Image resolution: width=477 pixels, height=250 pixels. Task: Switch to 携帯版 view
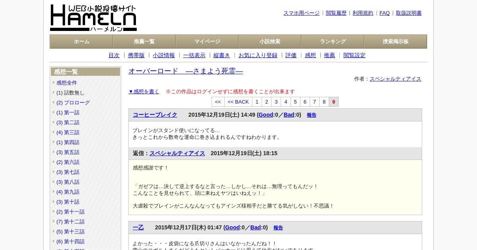click(136, 56)
